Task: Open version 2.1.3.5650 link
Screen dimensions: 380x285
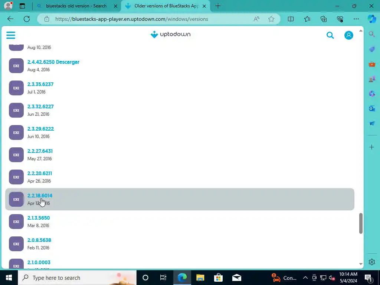Action: [39, 218]
